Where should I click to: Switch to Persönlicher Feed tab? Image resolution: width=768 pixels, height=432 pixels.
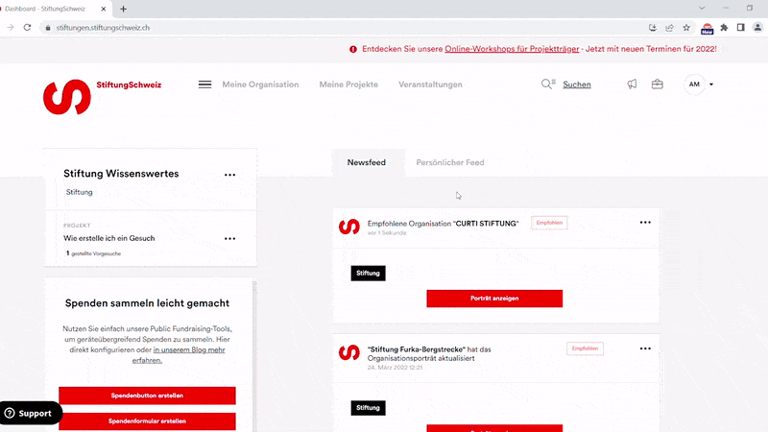click(449, 163)
